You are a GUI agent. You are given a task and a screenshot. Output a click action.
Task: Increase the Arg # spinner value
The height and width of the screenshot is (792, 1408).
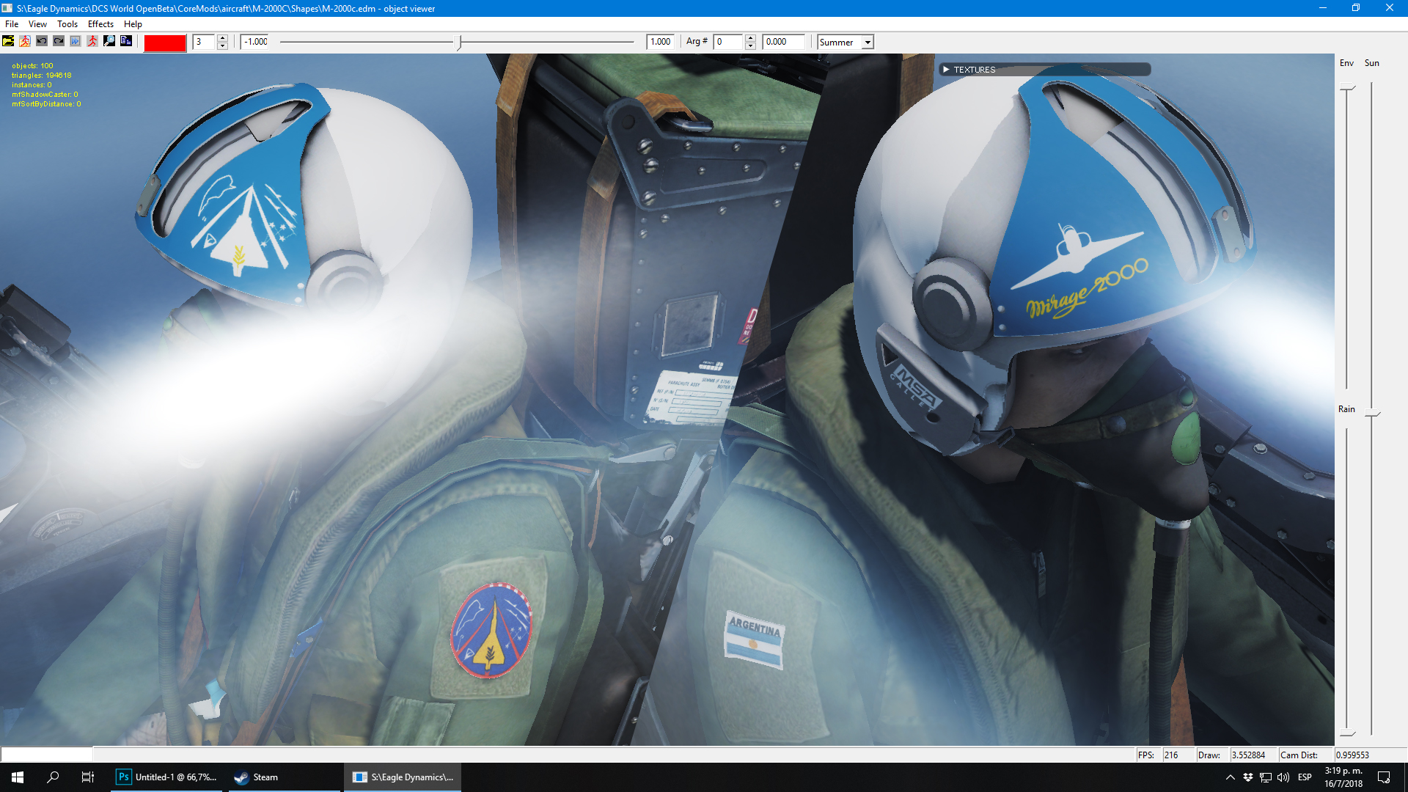click(750, 38)
